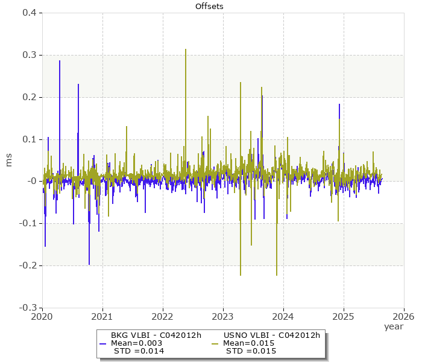Select the 2026 x-axis tick label

pos(403,316)
